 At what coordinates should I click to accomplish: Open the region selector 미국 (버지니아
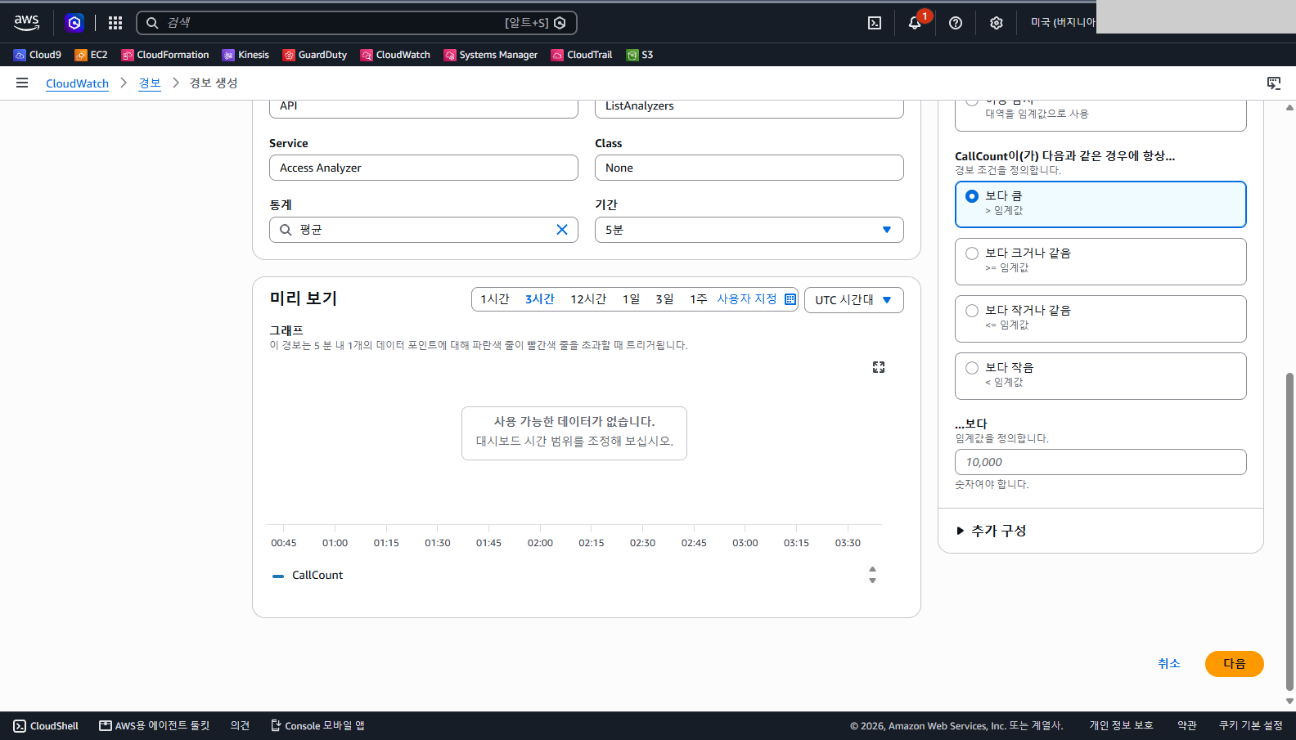pyautogui.click(x=1063, y=23)
